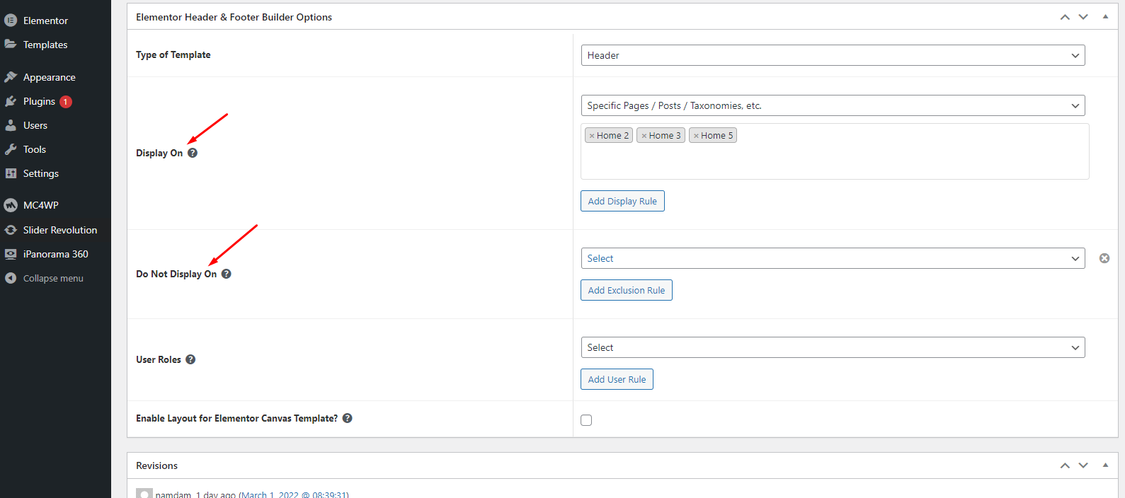Remove the Home 5 tag
Image resolution: width=1125 pixels, height=498 pixels.
coord(696,136)
